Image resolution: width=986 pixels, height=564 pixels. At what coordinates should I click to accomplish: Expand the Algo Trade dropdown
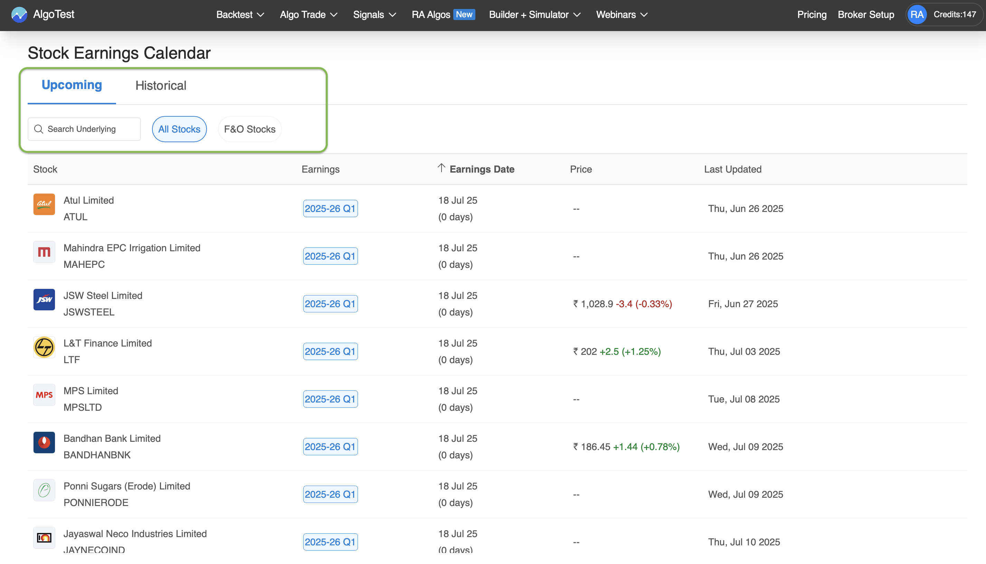click(309, 15)
